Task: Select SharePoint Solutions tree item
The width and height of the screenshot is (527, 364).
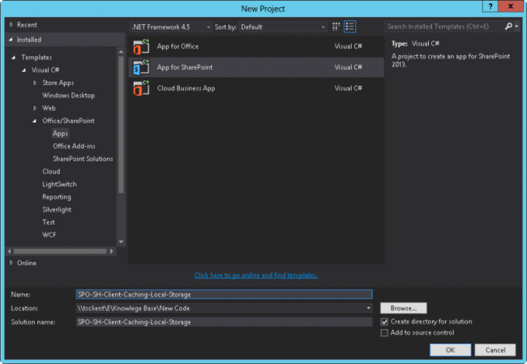Action: point(83,159)
